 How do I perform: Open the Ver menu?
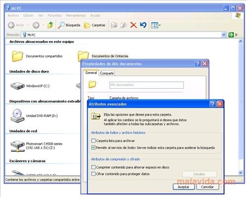(x=41, y=15)
